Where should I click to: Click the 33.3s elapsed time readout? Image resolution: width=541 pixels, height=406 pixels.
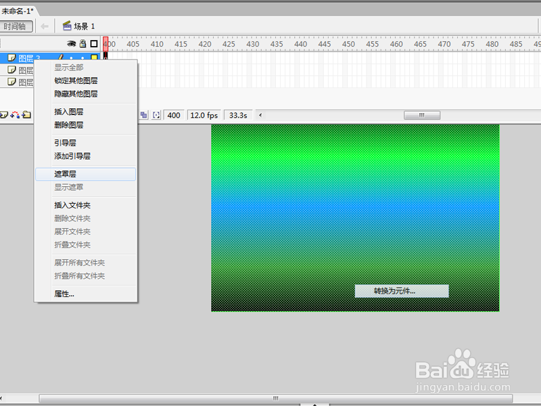coord(238,115)
